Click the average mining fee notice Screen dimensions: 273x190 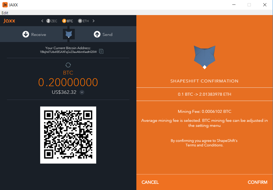[204, 123]
